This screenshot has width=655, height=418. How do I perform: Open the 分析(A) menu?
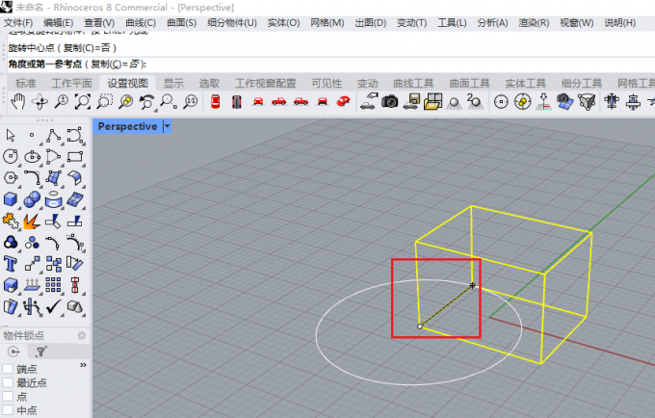click(492, 23)
